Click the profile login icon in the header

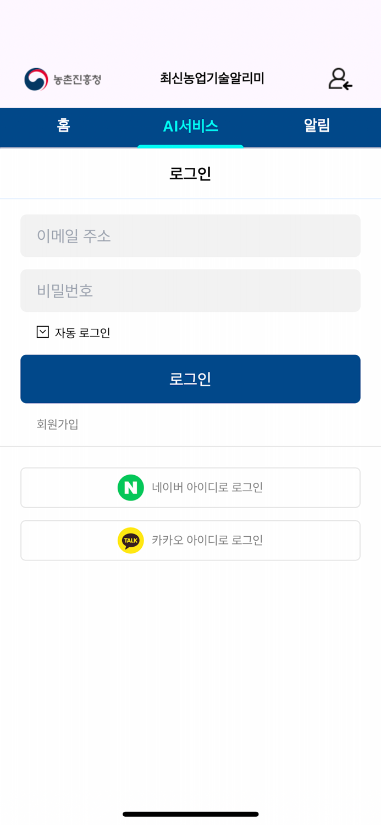[340, 80]
